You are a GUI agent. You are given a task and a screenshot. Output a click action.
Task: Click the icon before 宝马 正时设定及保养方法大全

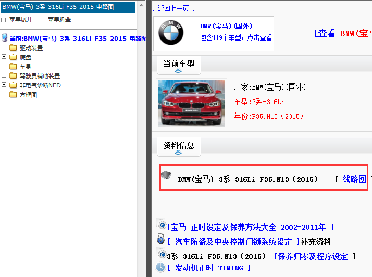pos(162,224)
